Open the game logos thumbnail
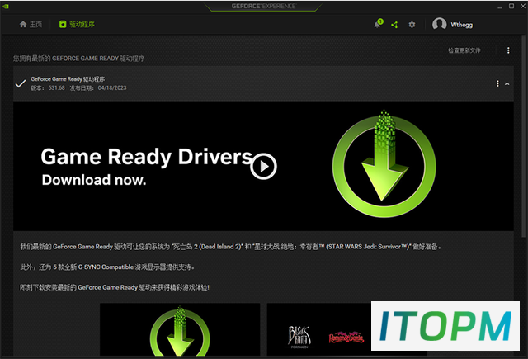The width and height of the screenshot is (528, 359). pos(319,329)
